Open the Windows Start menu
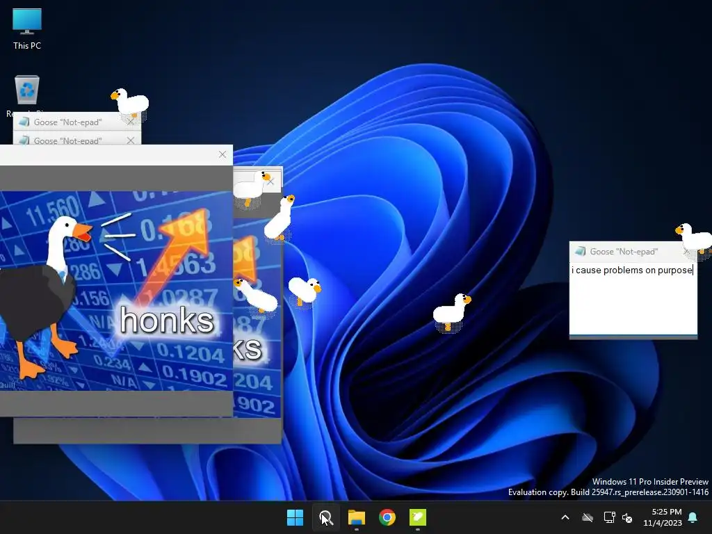This screenshot has width=712, height=534. coord(295,517)
